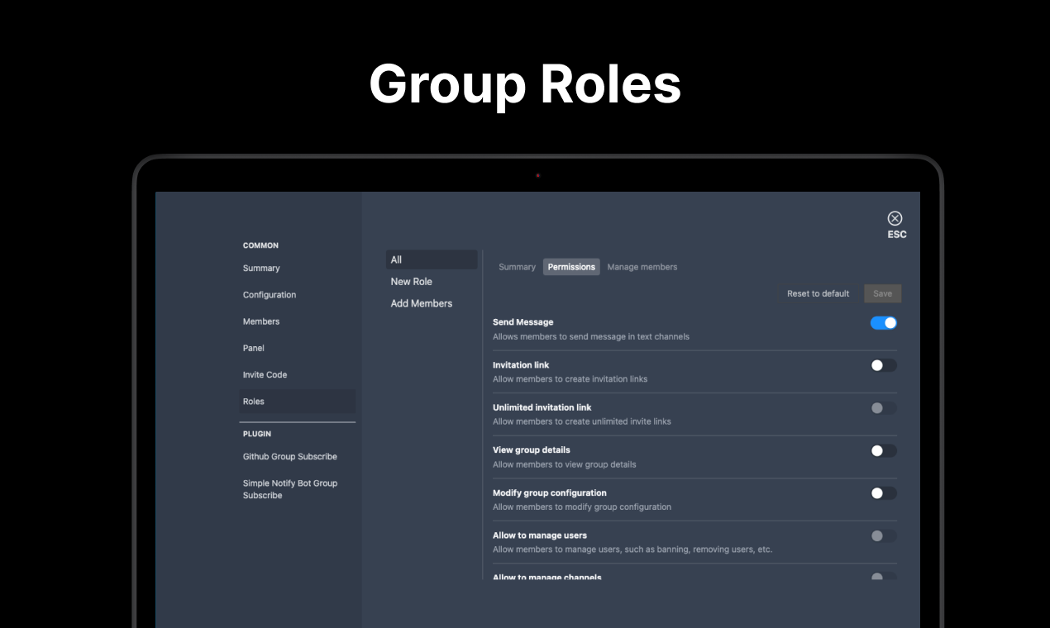
Task: Toggle Unlimited invitation link switch
Action: (x=883, y=408)
